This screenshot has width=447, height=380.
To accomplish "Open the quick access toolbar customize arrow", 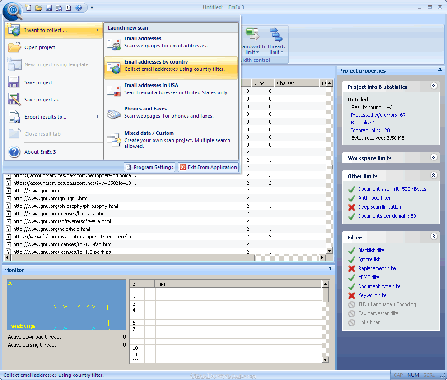I will click(92, 7).
